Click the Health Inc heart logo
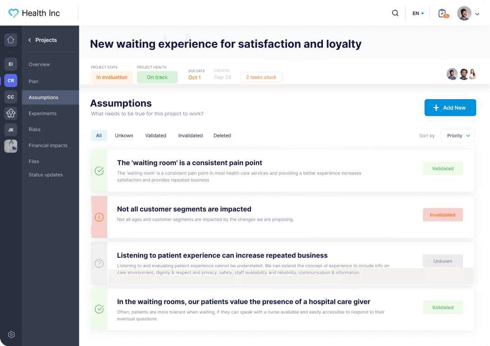This screenshot has height=346, width=490. [14, 13]
